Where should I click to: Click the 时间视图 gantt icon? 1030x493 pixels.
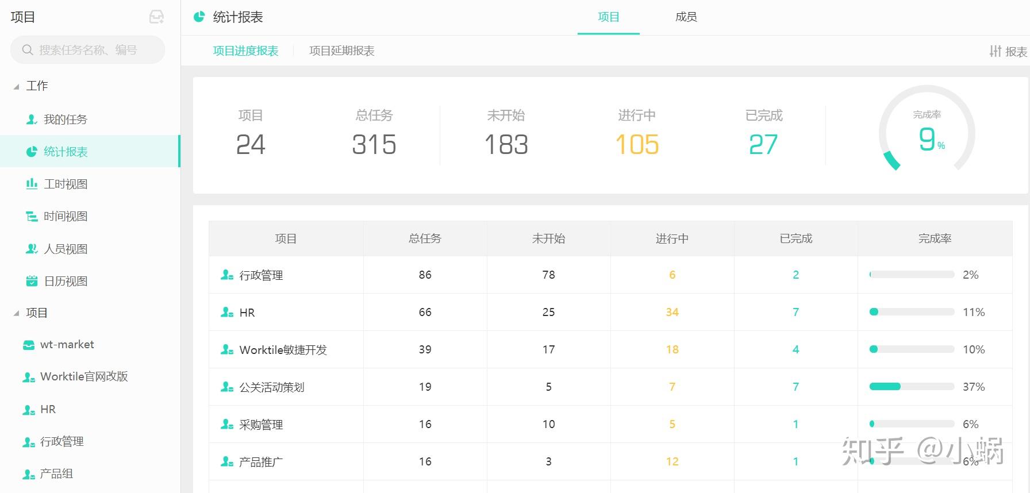[x=32, y=217]
